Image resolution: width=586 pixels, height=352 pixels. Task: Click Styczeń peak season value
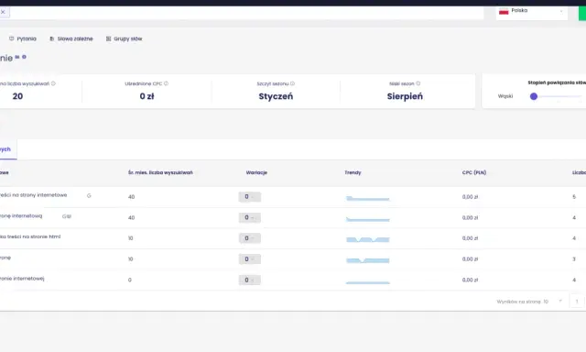(x=276, y=96)
